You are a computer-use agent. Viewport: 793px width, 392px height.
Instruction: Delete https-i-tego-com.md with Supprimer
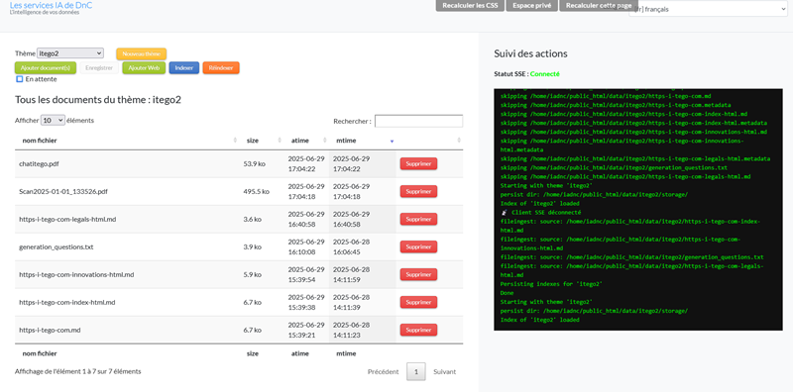pyautogui.click(x=418, y=330)
